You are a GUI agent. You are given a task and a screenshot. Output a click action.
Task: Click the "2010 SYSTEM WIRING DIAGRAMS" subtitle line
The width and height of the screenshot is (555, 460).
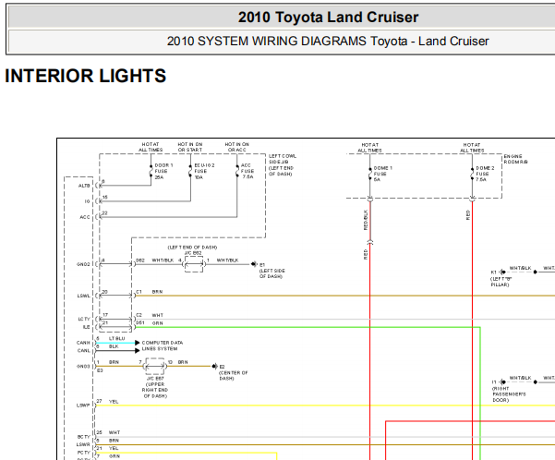pos(328,41)
